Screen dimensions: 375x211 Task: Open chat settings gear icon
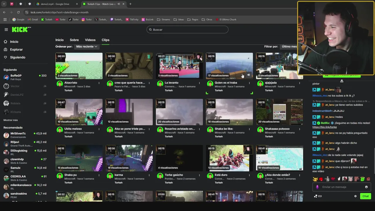[355, 196]
